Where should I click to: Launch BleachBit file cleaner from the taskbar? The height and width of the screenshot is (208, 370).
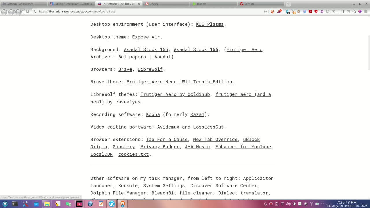click(x=58, y=204)
